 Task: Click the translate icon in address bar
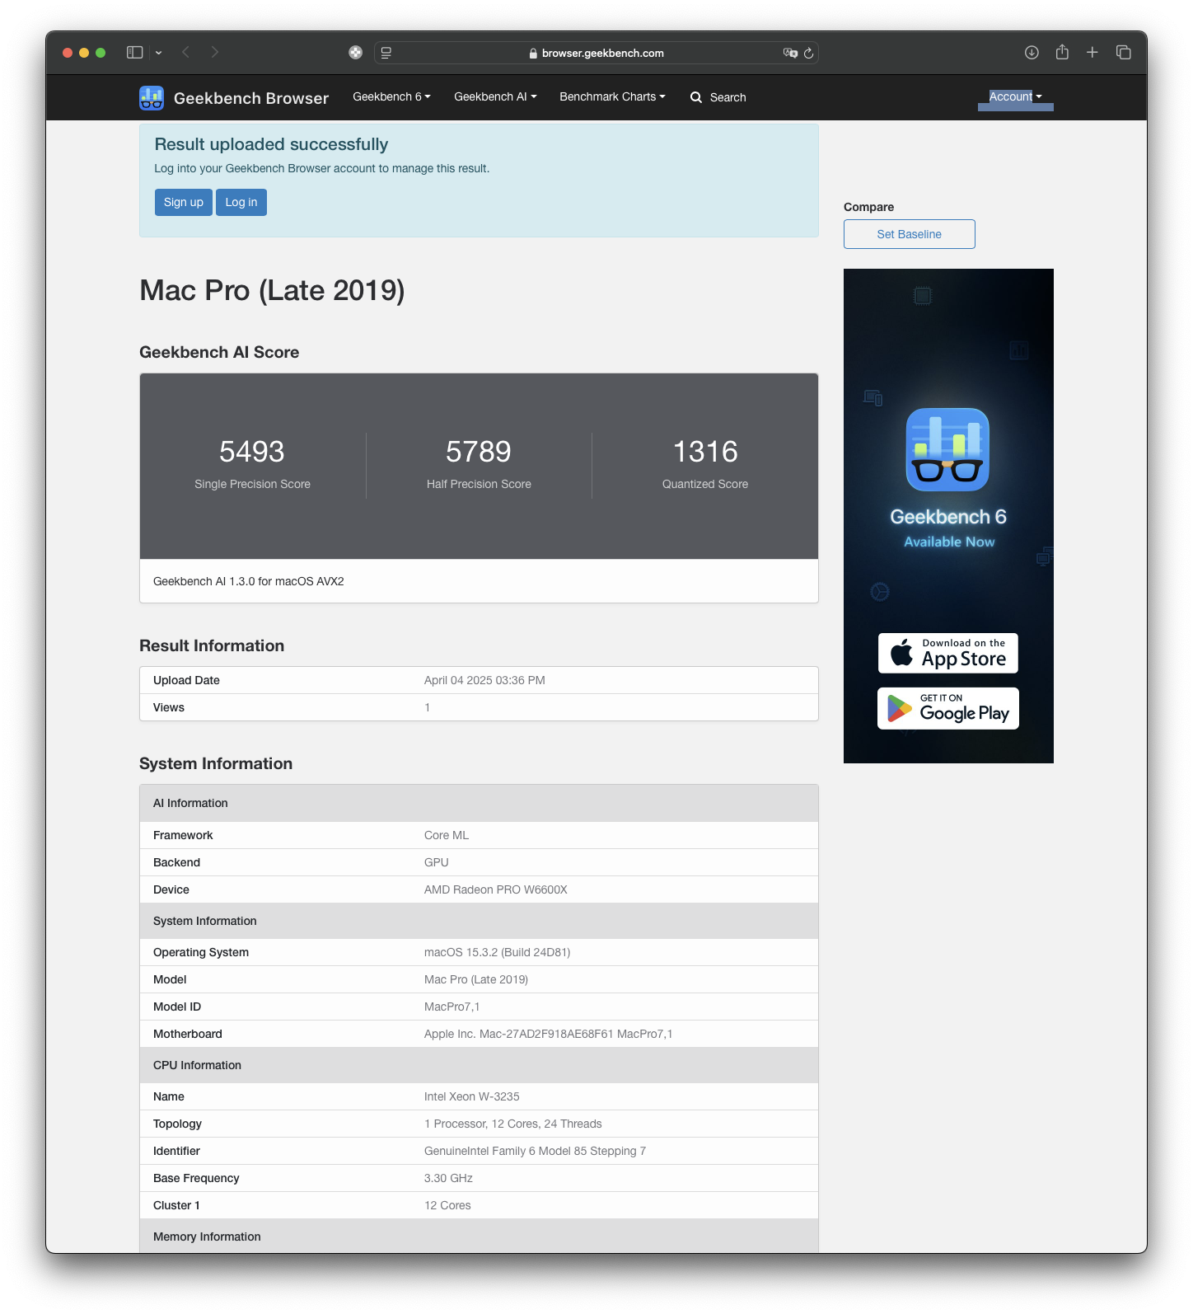point(790,53)
